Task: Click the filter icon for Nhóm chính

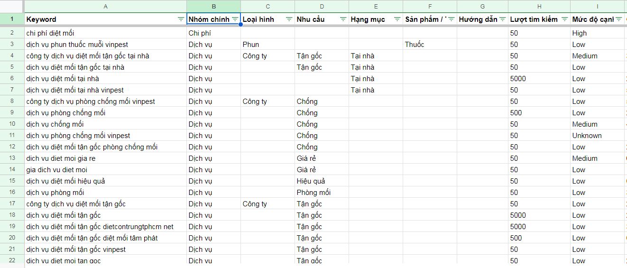Action: tap(235, 19)
